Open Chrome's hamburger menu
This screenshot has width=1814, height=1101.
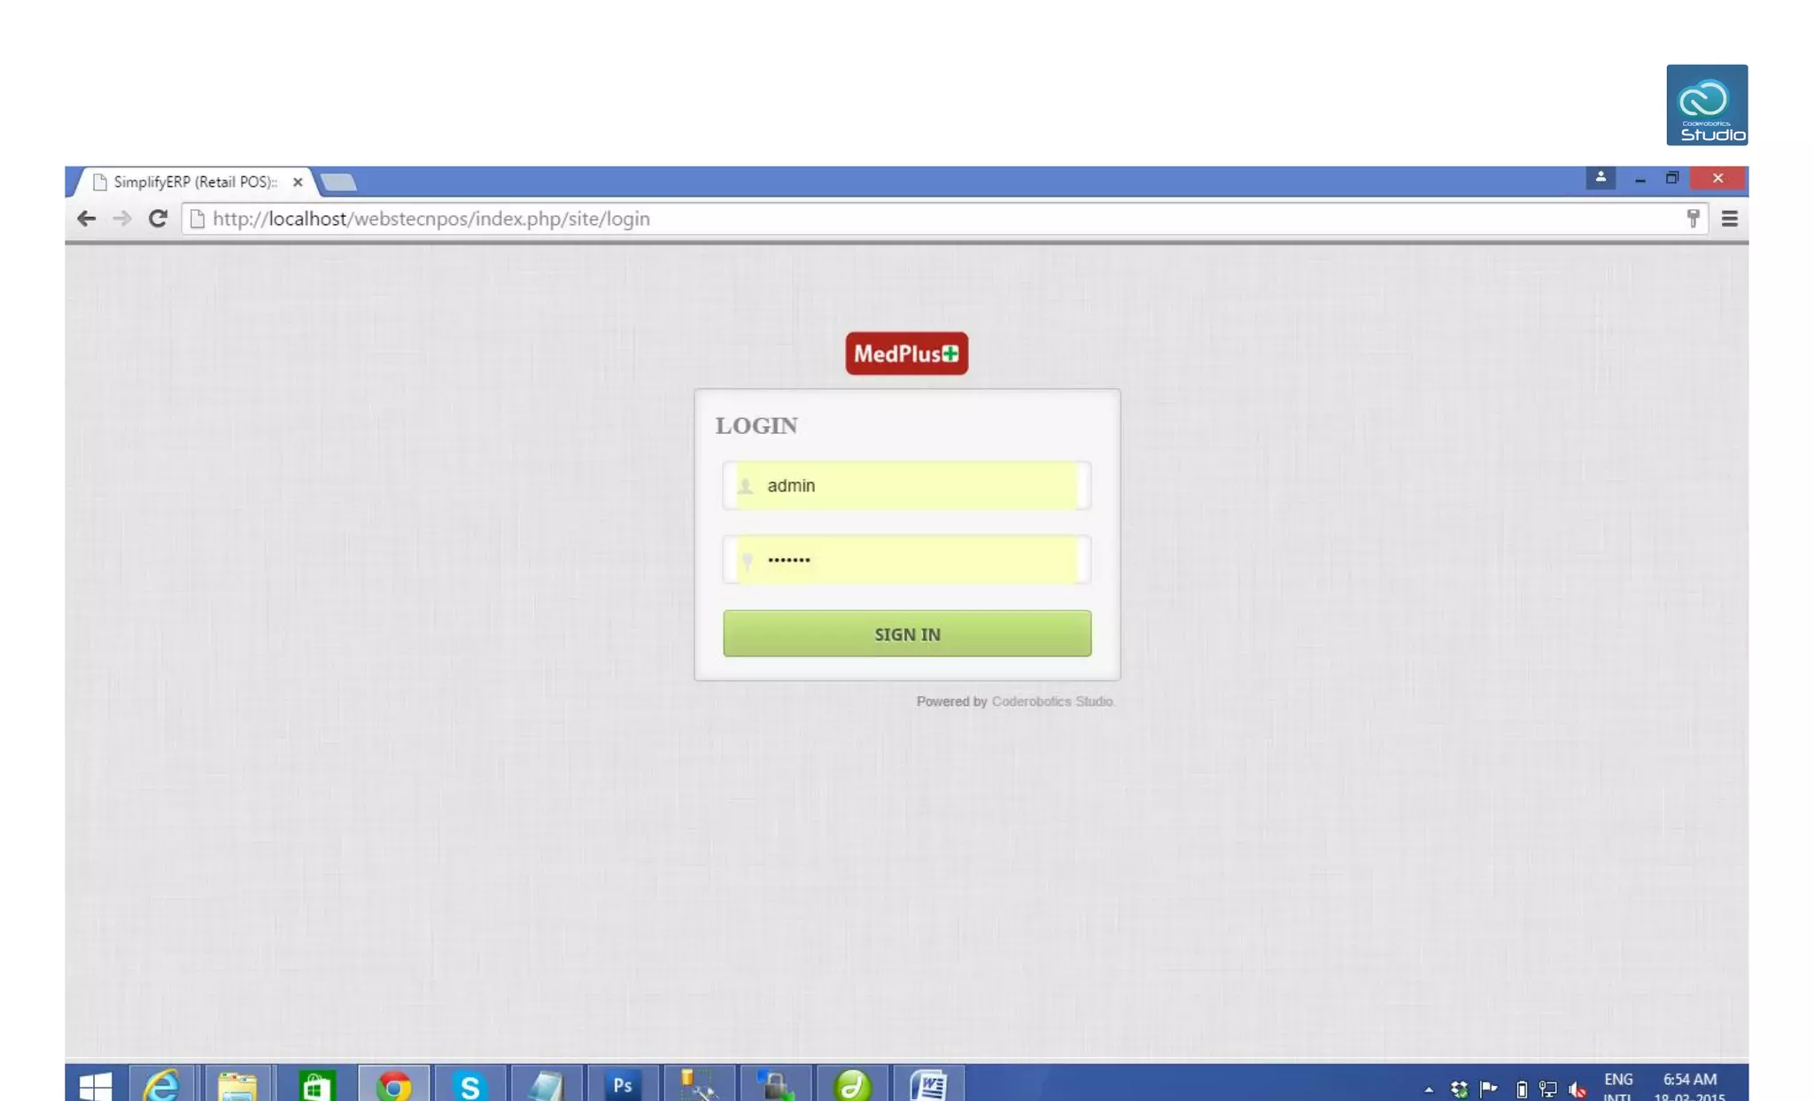(1729, 219)
